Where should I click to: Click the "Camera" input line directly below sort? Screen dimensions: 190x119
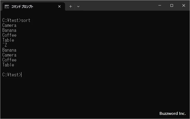pos(9,25)
